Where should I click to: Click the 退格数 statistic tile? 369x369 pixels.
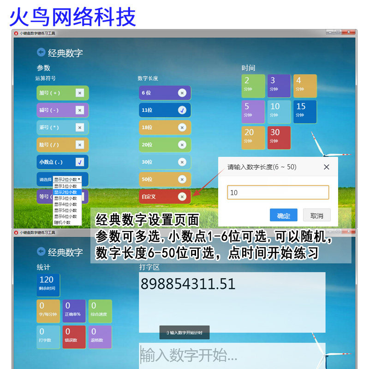coord(100,337)
